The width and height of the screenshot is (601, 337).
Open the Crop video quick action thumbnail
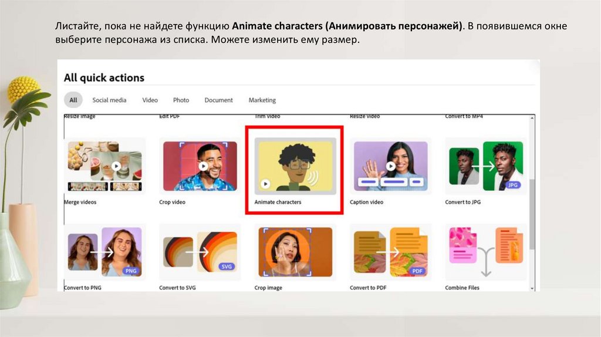click(200, 166)
